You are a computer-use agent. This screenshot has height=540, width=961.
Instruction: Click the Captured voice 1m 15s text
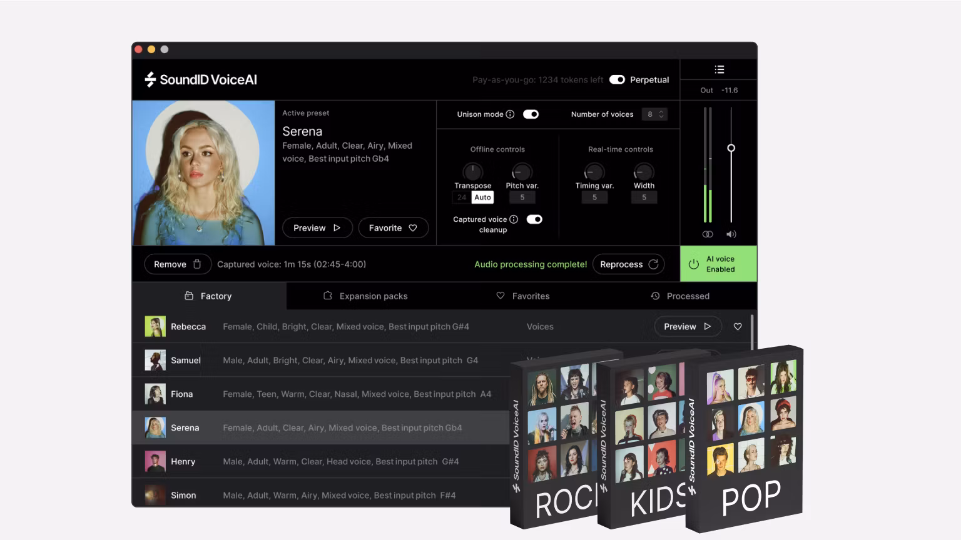point(292,264)
